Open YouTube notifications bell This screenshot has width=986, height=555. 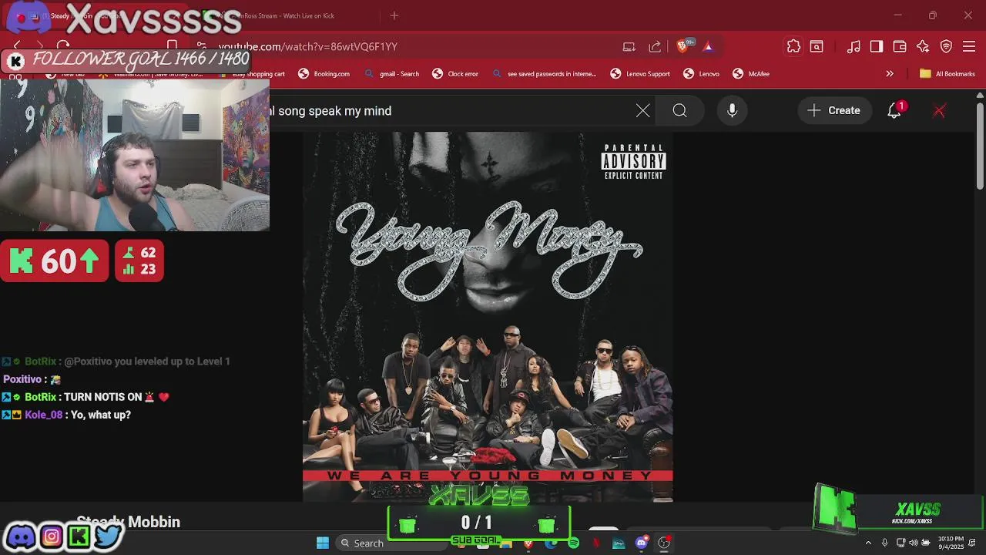coord(894,111)
